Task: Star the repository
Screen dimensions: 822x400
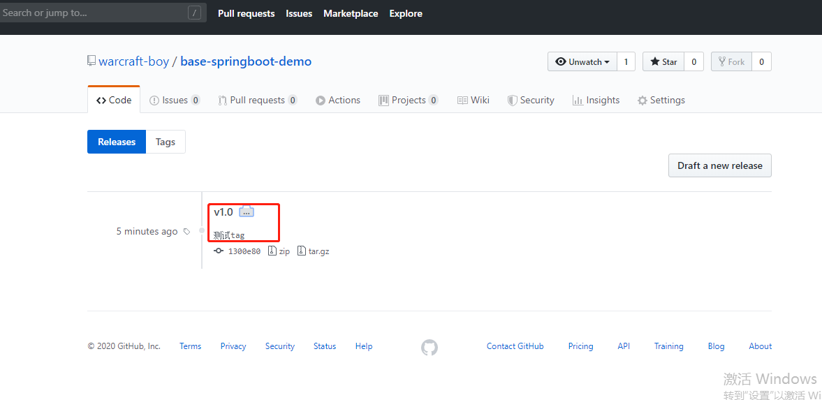Action: click(663, 62)
